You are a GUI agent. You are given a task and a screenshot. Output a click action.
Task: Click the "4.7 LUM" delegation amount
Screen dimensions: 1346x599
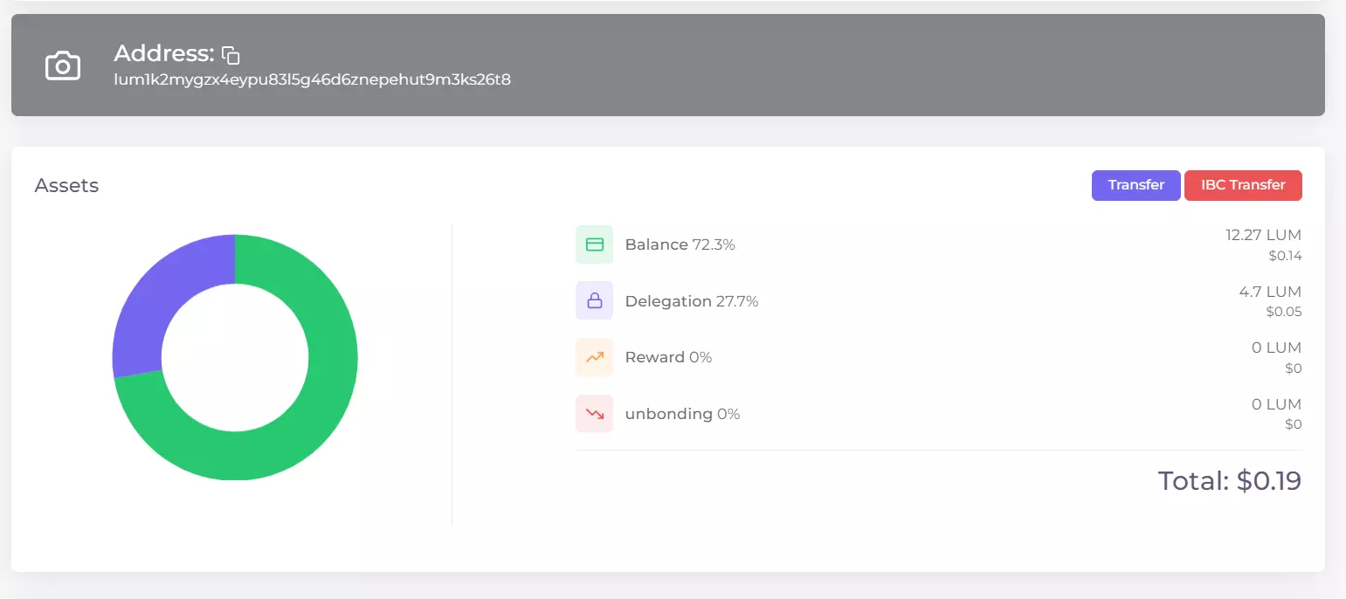coord(1270,292)
